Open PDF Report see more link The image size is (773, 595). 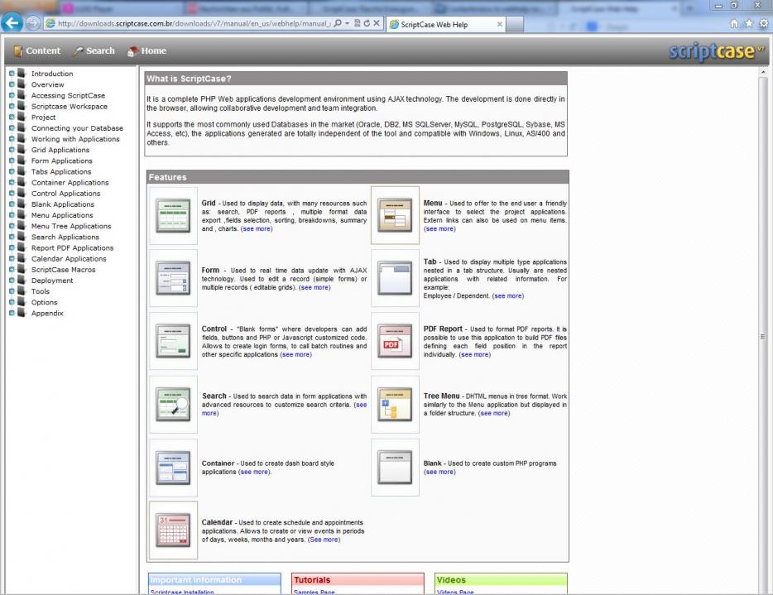(475, 354)
